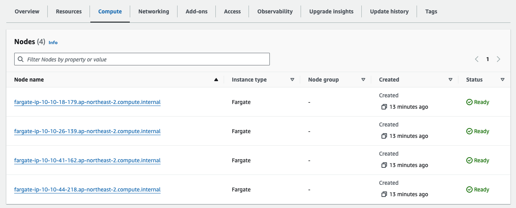This screenshot has height=208, width=516.
Task: Copy created time for node 10-10-44-218
Action: [x=384, y=195]
